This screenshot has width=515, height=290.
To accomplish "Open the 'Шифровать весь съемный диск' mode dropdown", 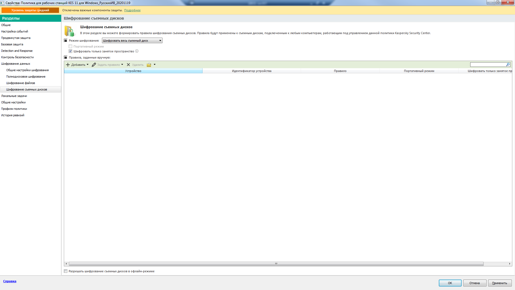I will [132, 41].
